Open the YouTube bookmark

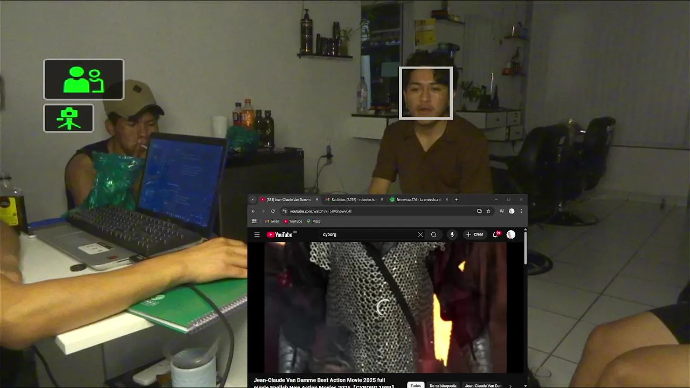293,221
